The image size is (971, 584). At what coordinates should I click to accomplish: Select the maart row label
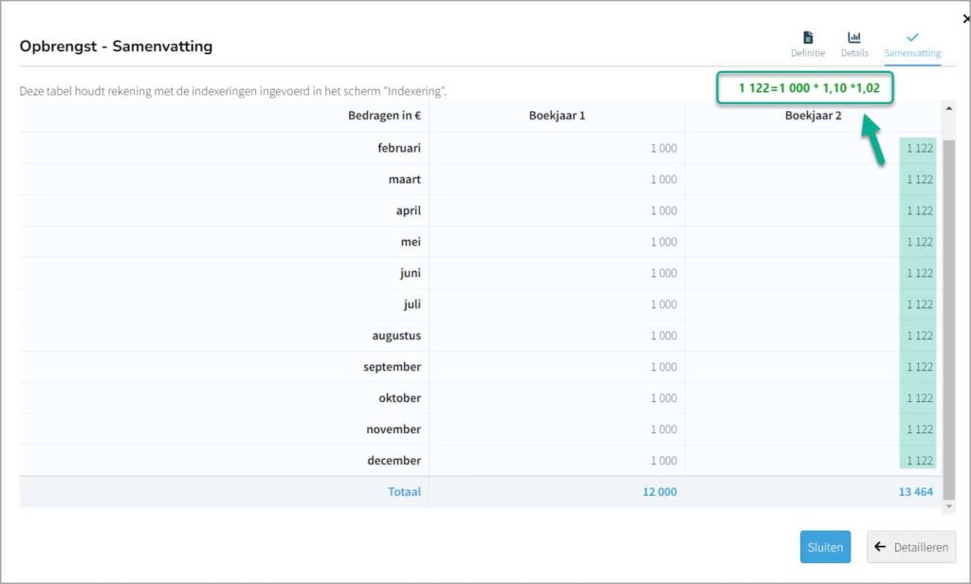404,179
